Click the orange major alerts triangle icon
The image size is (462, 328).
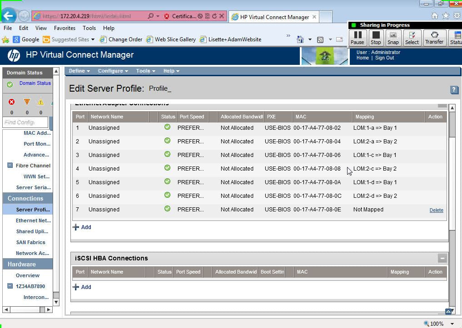click(x=27, y=102)
